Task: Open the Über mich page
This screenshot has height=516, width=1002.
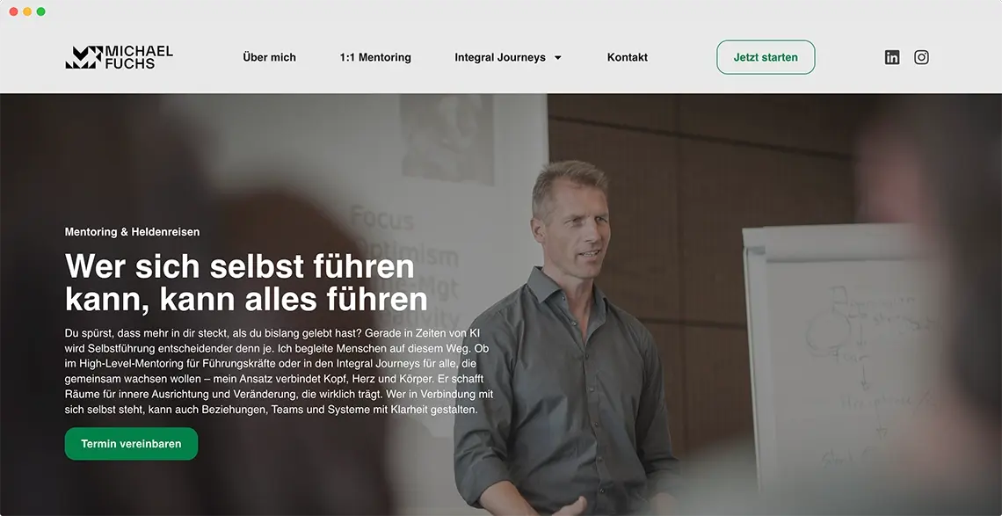Action: pyautogui.click(x=270, y=57)
